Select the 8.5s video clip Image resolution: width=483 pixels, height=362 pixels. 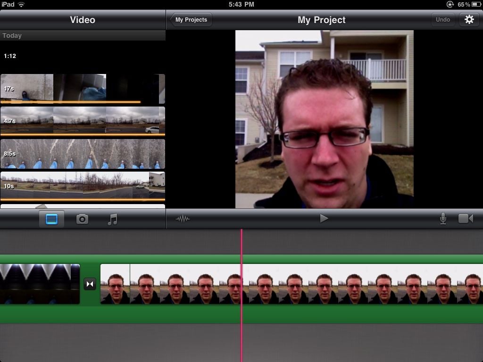[x=83, y=154]
